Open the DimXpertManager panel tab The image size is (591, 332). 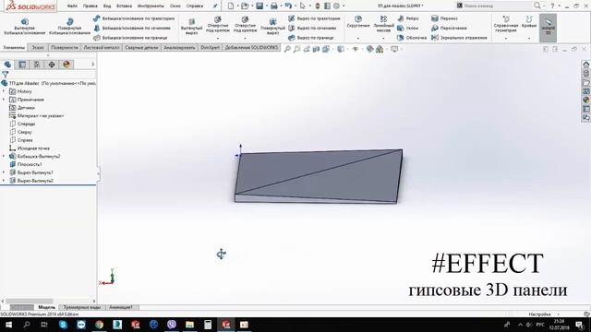52,65
